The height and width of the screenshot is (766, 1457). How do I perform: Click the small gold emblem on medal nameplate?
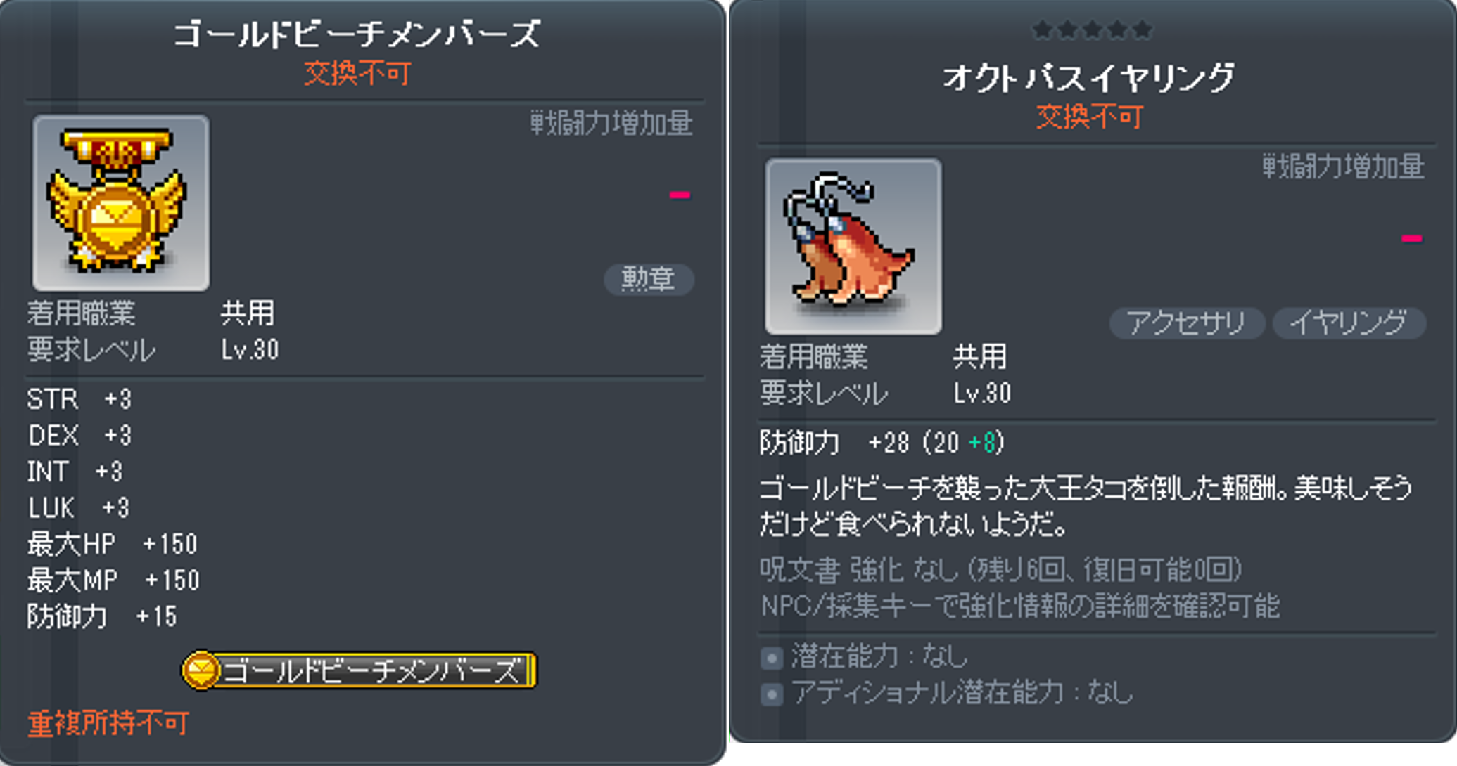pyautogui.click(x=201, y=670)
